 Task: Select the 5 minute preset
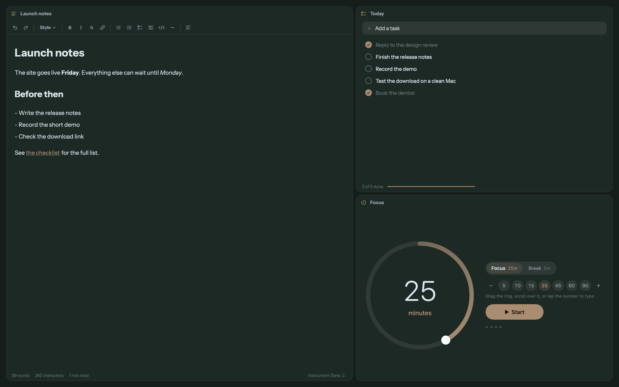[504, 286]
